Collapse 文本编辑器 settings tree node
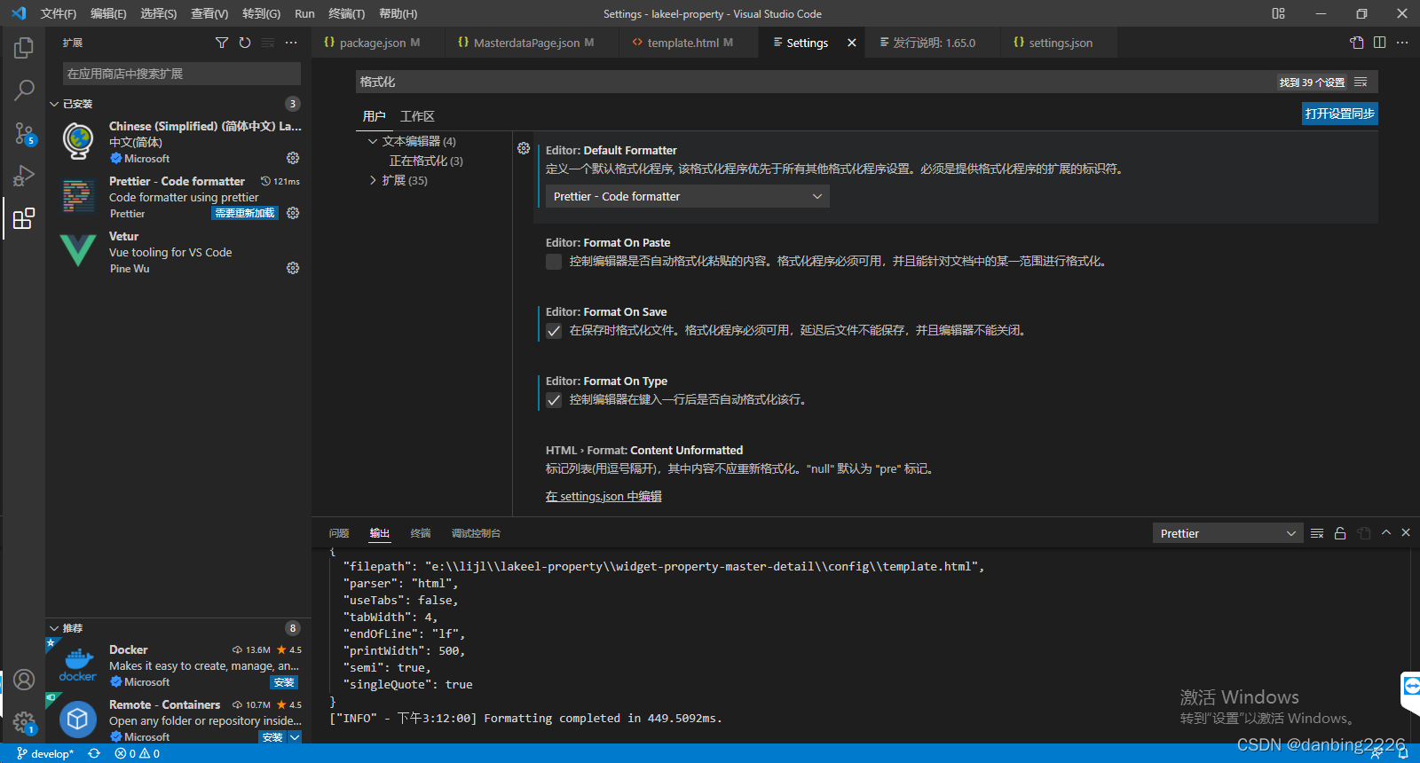Screen dimensions: 1420x763 (373, 141)
